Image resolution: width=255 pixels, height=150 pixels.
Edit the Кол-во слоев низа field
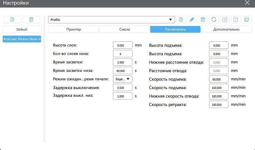point(122,54)
